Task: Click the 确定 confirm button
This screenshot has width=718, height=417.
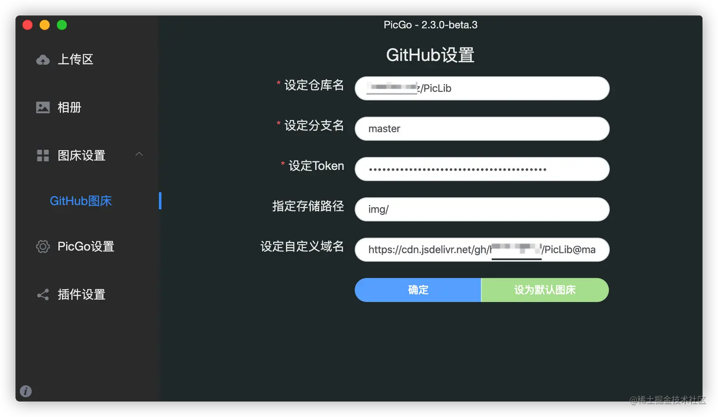Action: [x=418, y=290]
